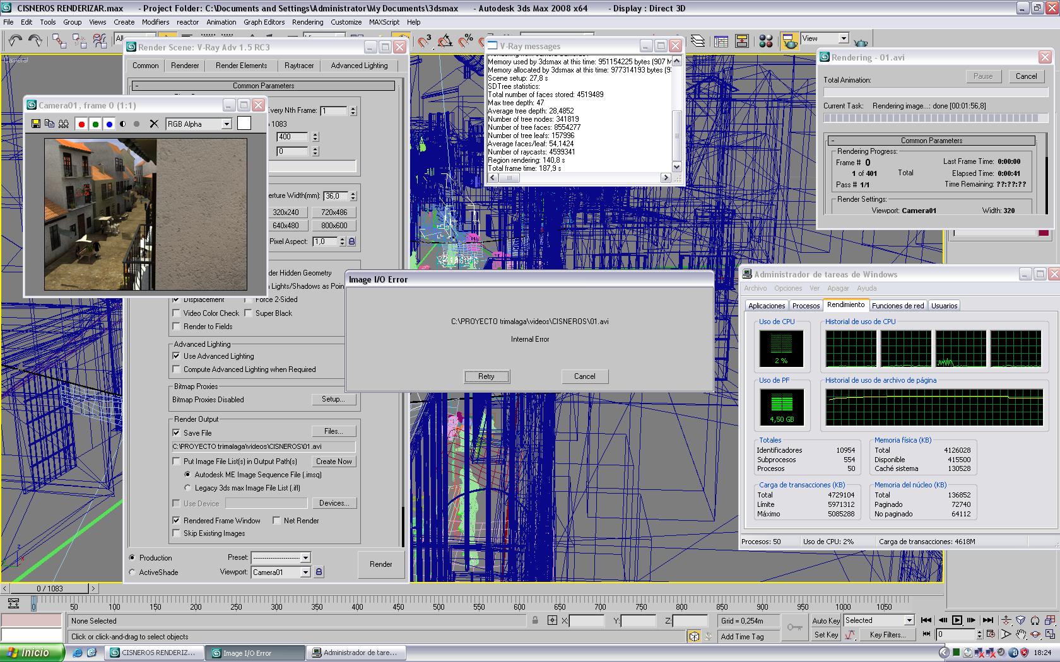The height and width of the screenshot is (662, 1060).
Task: Activate the Pan View hand tool
Action: (1020, 634)
